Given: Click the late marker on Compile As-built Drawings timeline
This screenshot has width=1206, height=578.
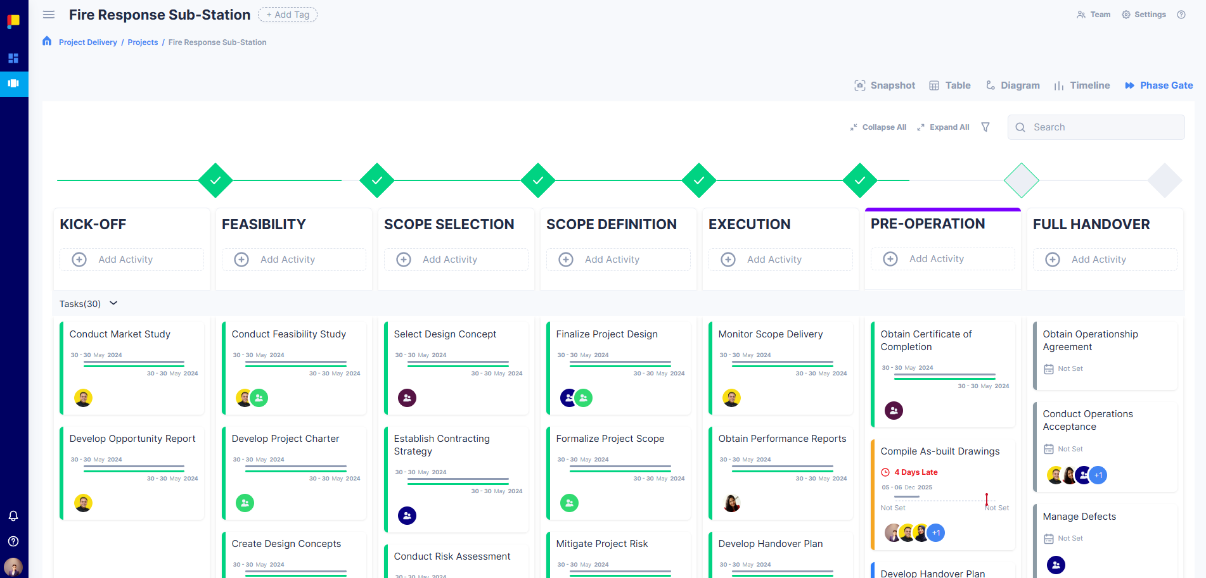Looking at the screenshot, I should tap(987, 499).
